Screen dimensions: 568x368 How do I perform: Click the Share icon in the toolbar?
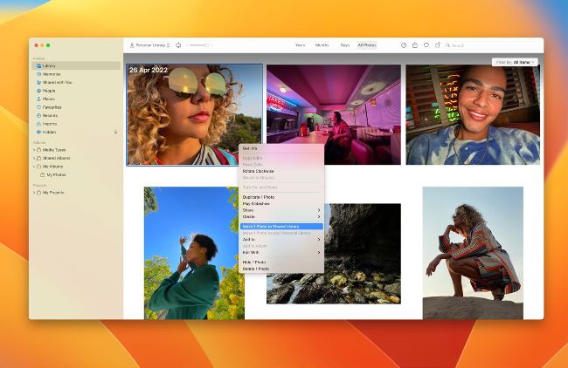[x=415, y=44]
